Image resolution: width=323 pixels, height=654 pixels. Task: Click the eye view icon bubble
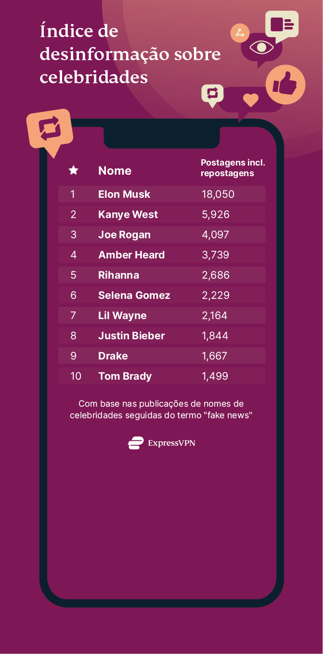pos(261,48)
